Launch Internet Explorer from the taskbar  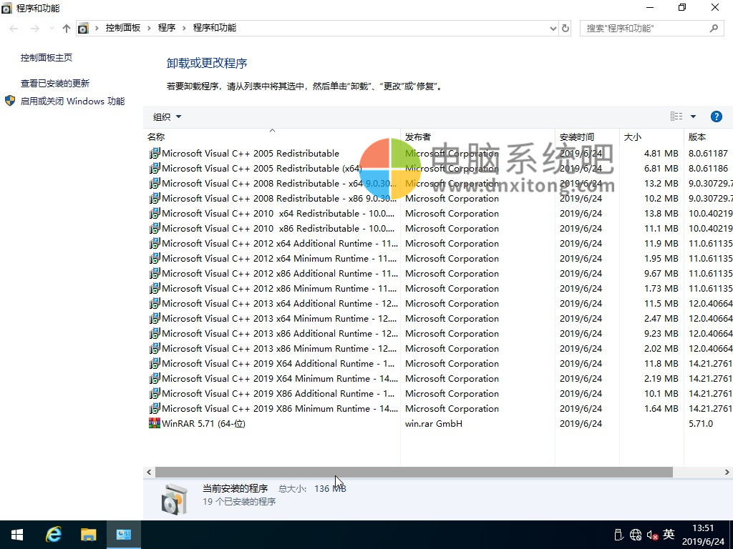tap(53, 535)
